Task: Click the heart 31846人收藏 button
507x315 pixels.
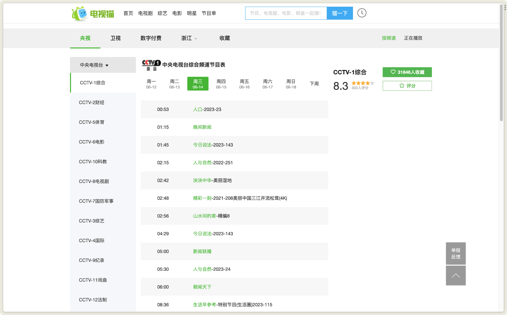Action: coord(407,72)
